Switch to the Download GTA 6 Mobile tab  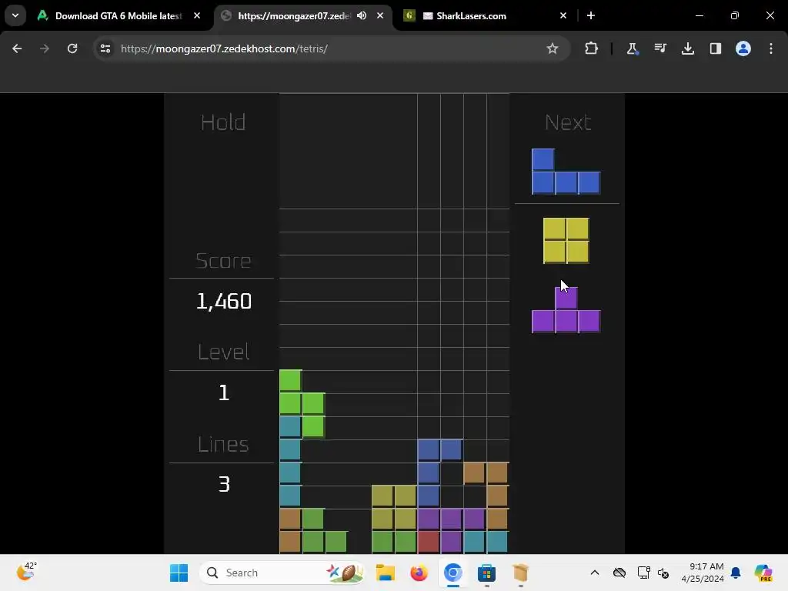tap(119, 15)
